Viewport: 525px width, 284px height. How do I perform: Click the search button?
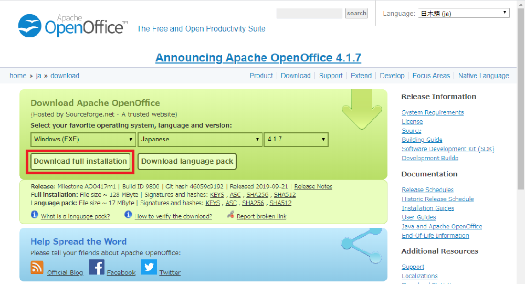tap(356, 14)
